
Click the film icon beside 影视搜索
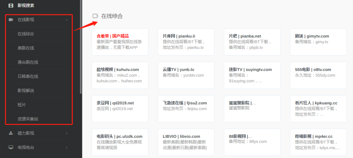coord(11,6)
